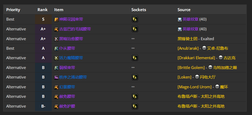Click the 神殿花园束带 item icon
The image size is (252, 115).
(56, 20)
